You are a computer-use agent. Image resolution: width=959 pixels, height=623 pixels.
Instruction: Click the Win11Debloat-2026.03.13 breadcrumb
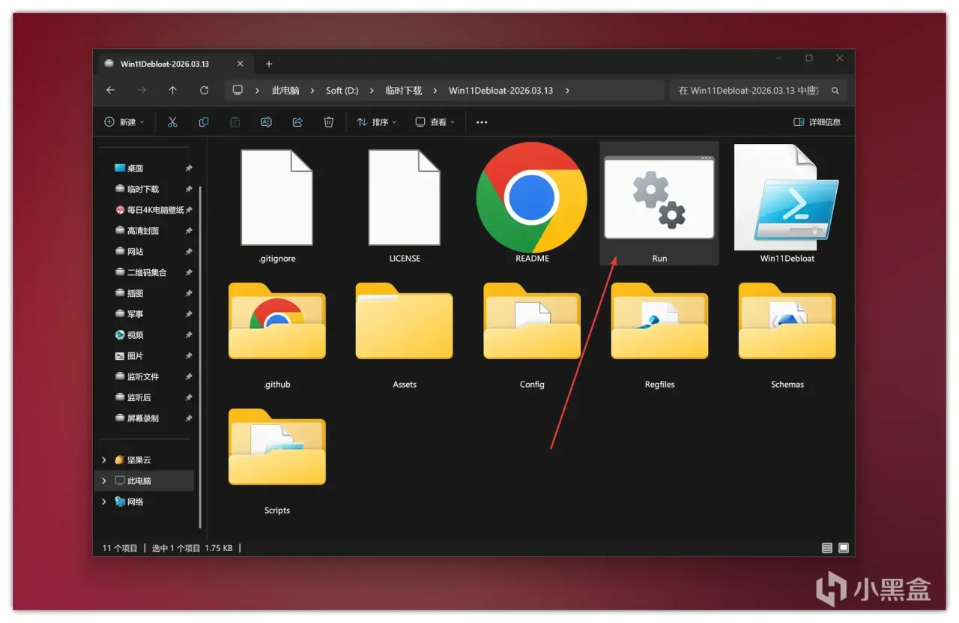[500, 90]
